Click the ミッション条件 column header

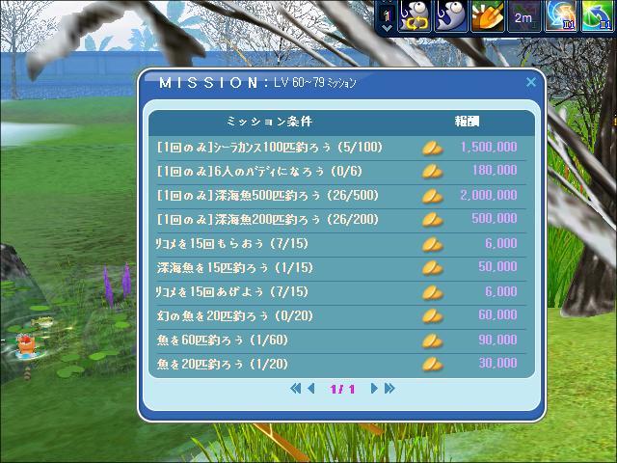click(269, 123)
